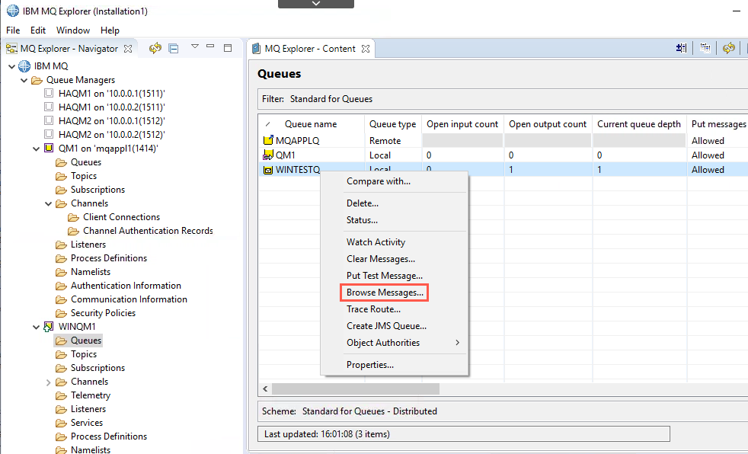Click the QM1 local queue icon
The height and width of the screenshot is (454, 748).
point(268,155)
